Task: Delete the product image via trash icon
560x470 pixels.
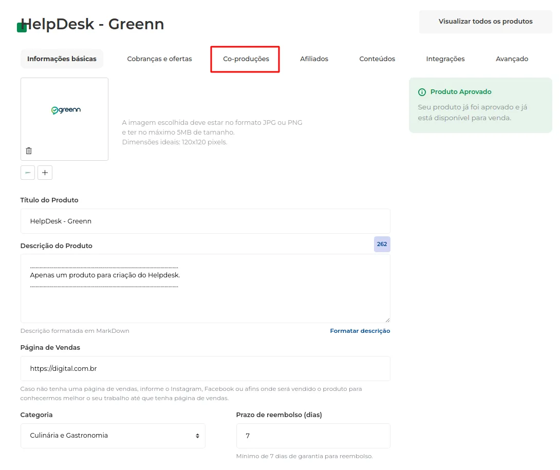Action: 29,151
